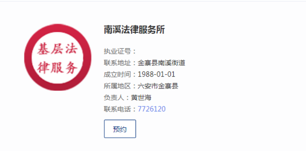Click the red 基层法律服务 logo image
306x151 pixels.
point(58,57)
